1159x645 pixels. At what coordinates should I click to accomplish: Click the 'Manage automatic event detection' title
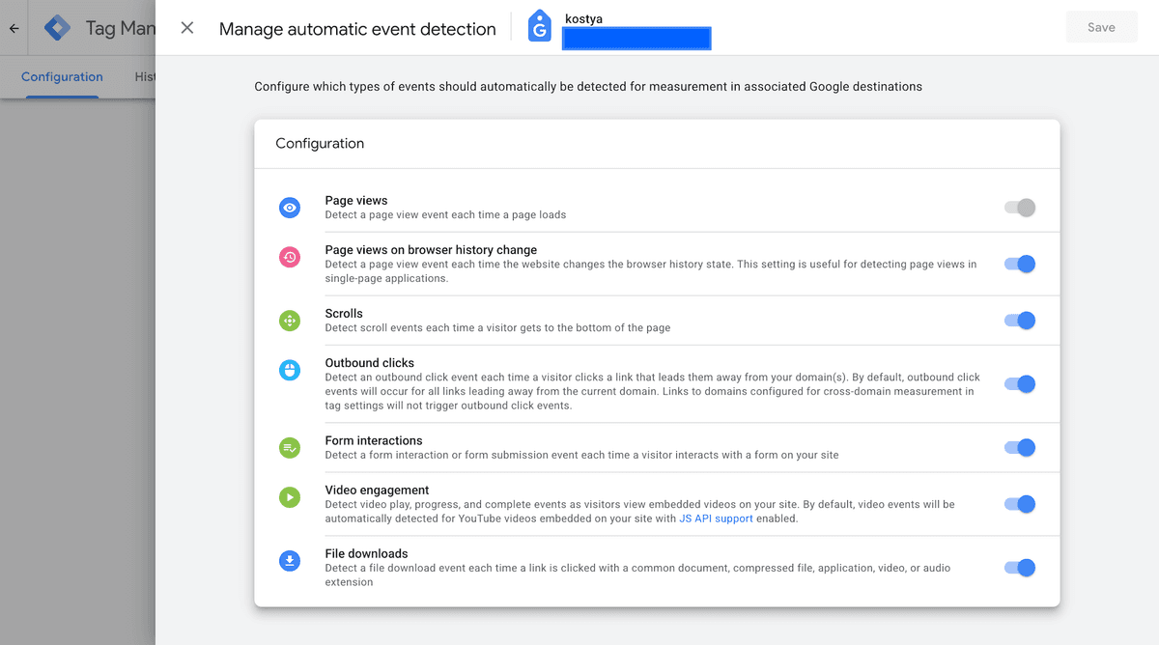(x=357, y=29)
